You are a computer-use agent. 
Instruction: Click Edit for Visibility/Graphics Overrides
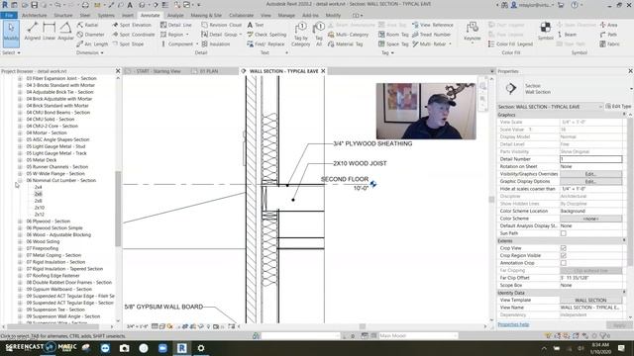tap(590, 174)
